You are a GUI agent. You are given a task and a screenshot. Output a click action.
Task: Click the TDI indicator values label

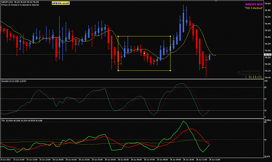click(x=22, y=120)
